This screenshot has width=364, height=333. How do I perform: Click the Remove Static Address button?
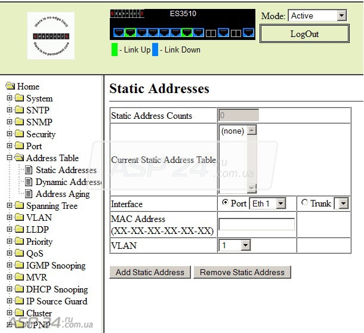(242, 272)
